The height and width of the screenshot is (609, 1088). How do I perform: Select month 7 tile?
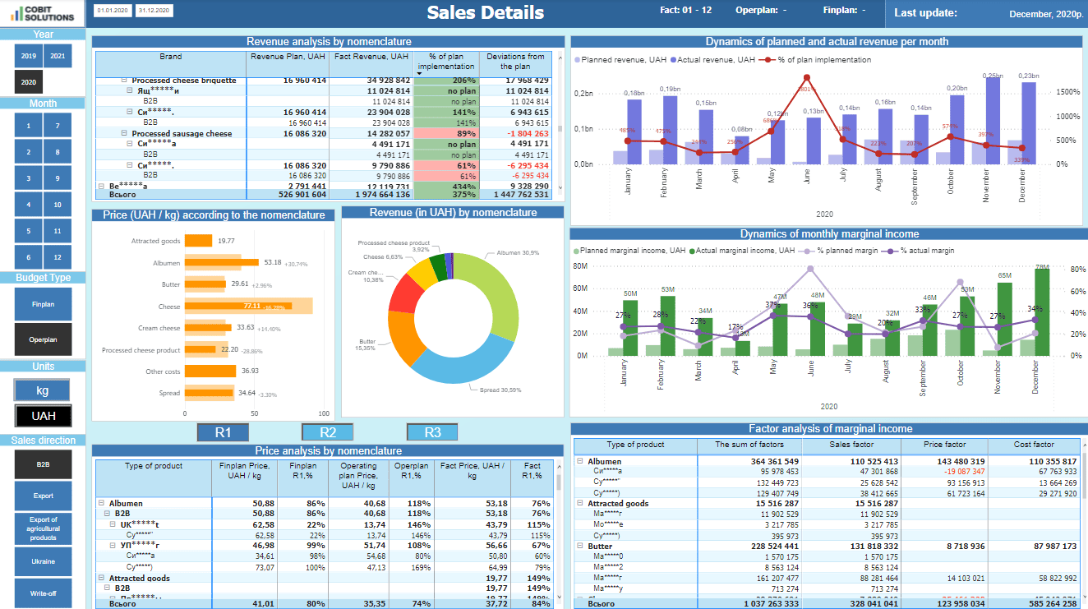(x=58, y=126)
